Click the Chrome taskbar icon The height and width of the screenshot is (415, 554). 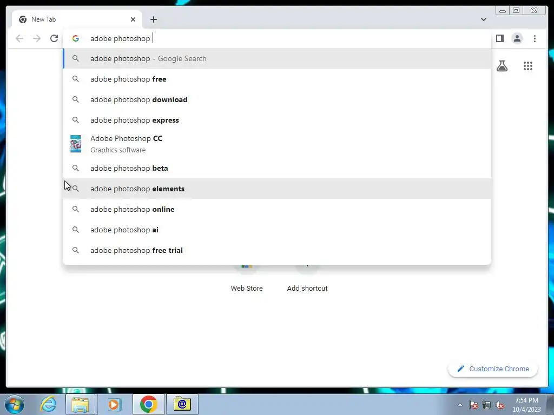pos(148,404)
